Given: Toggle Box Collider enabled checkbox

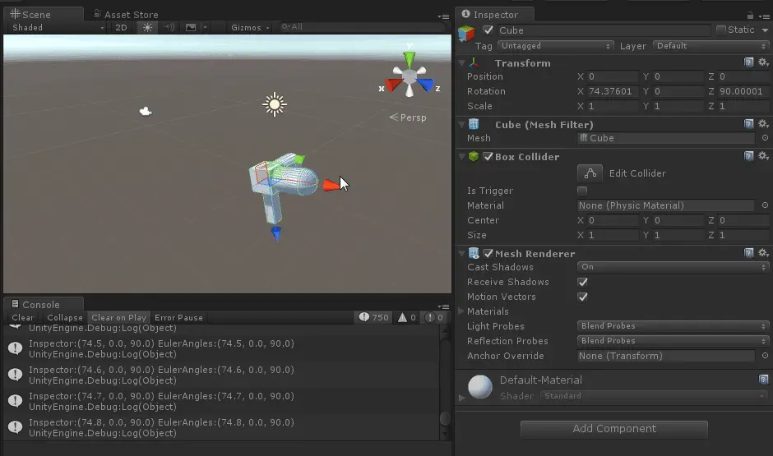Looking at the screenshot, I should click(x=488, y=157).
